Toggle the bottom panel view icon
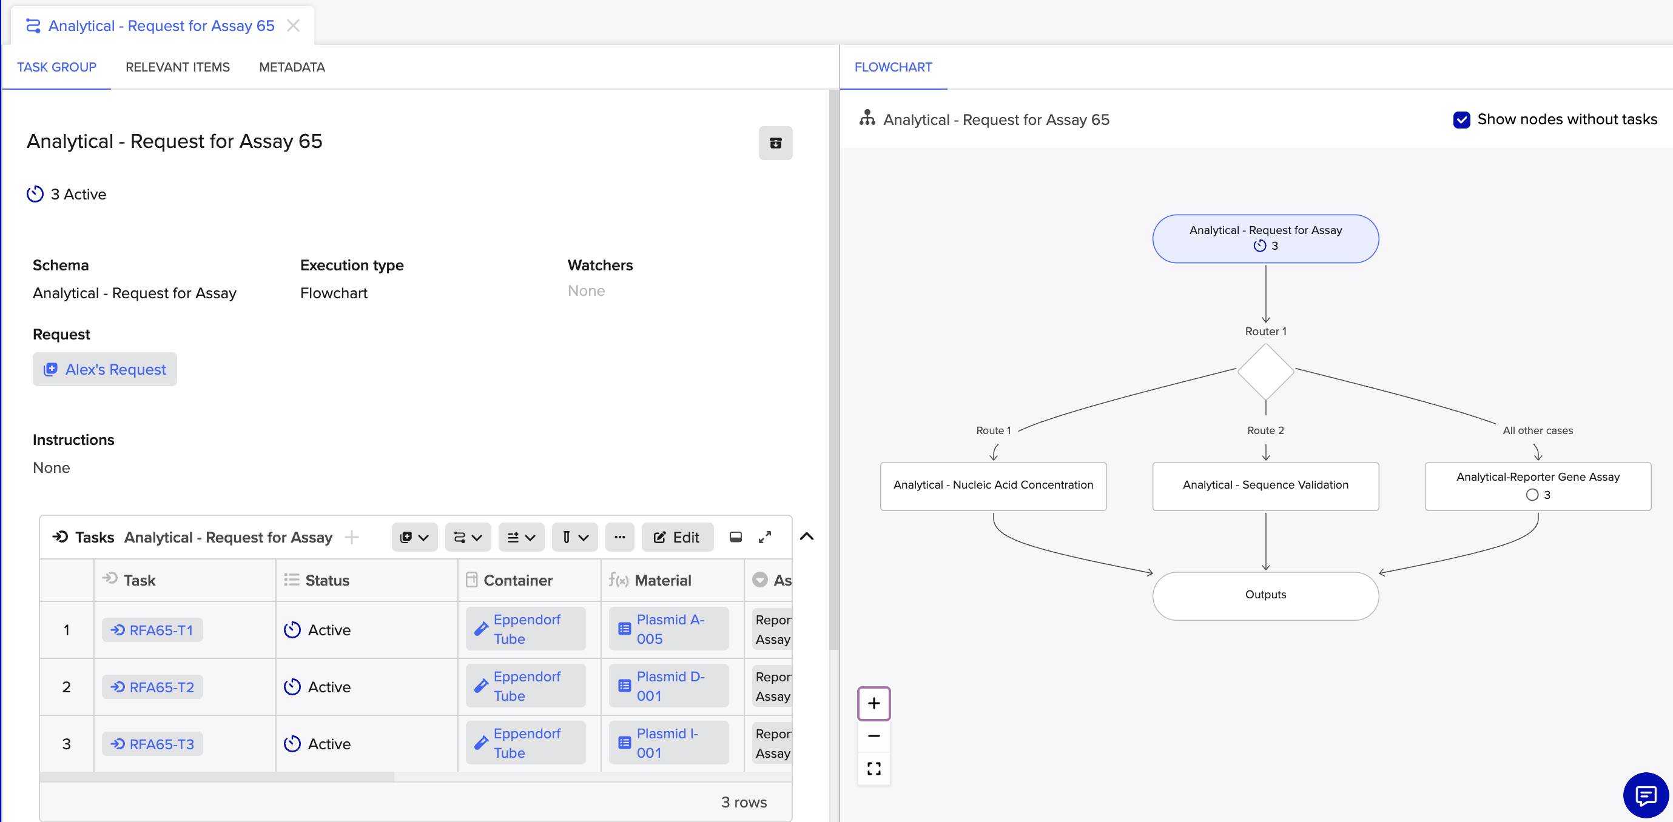Viewport: 1673px width, 822px height. coord(735,536)
